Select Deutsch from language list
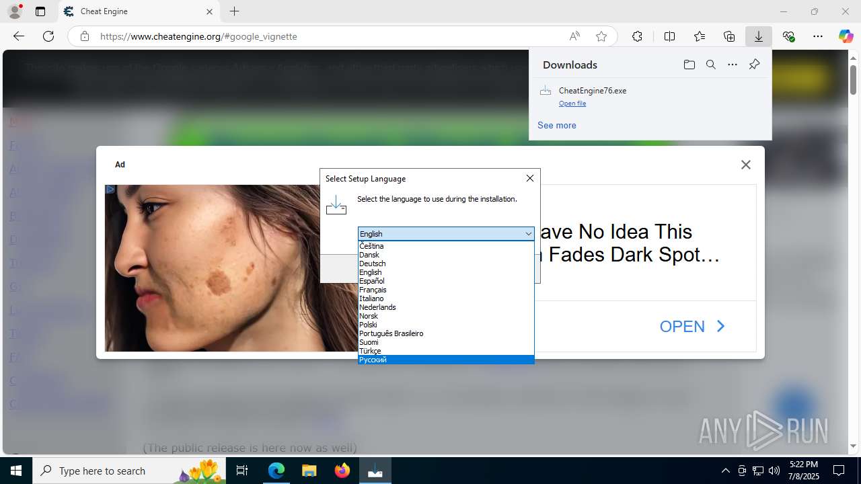This screenshot has height=484, width=861. [446, 264]
